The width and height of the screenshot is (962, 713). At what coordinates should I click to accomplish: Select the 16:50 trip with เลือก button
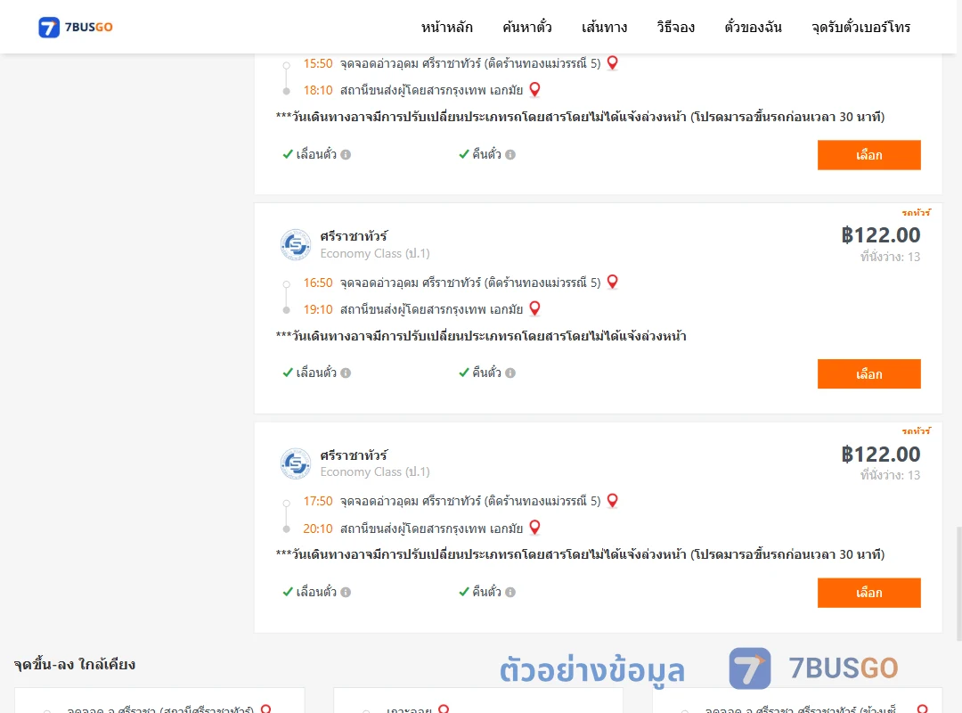click(868, 374)
